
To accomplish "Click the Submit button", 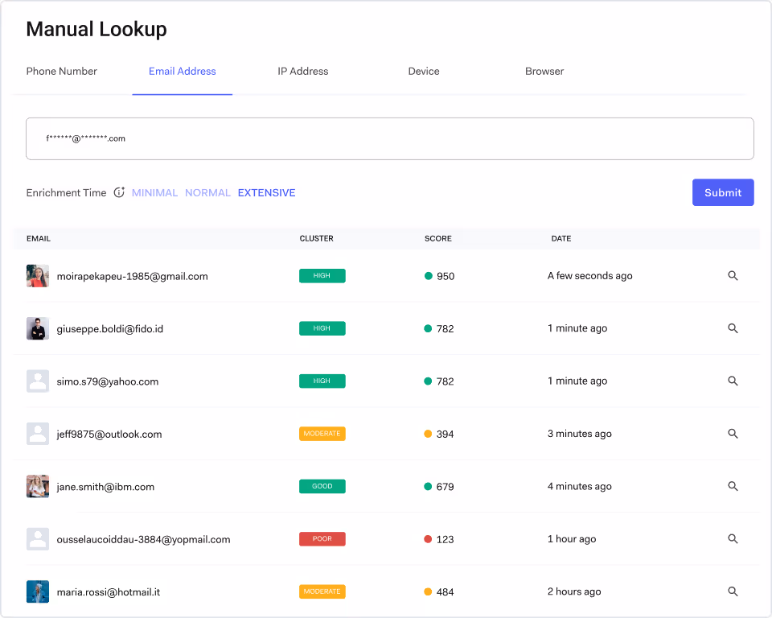I will [722, 192].
